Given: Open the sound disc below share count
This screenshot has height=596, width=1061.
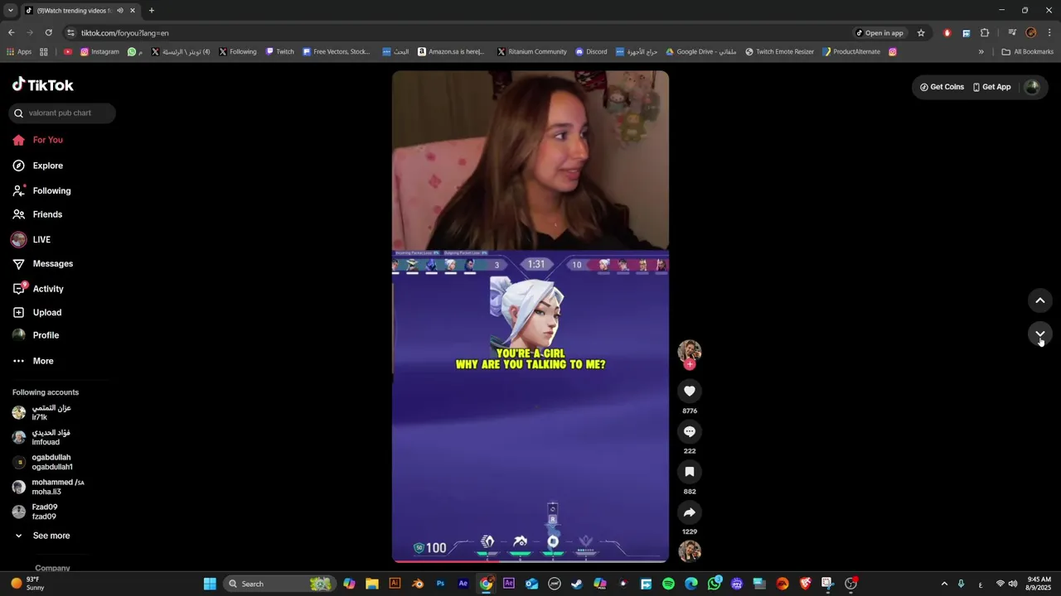Looking at the screenshot, I should 690,551.
